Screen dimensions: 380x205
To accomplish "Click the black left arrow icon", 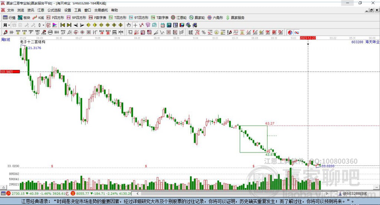I will coord(76,25).
